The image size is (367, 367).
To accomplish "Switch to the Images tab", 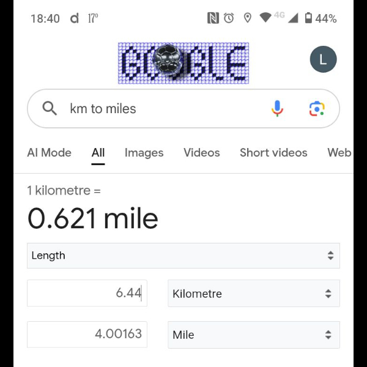I will tap(144, 153).
